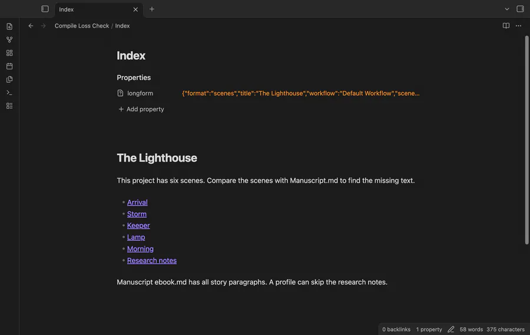
Task: Click the Index note title
Action: (131, 56)
